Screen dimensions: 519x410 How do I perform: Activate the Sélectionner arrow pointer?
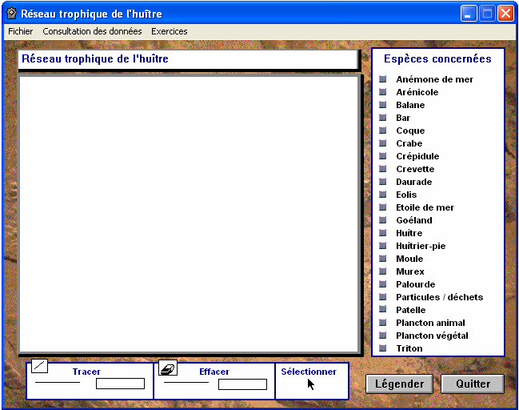311,384
